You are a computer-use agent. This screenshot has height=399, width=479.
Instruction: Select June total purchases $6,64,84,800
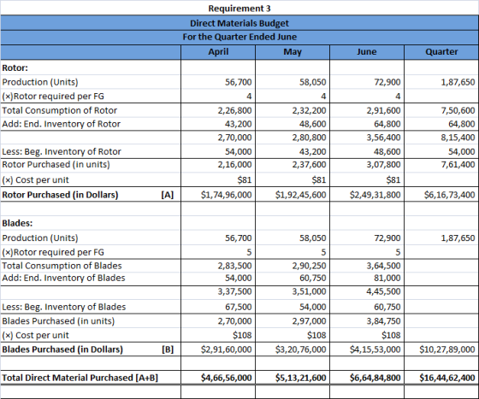click(x=376, y=378)
